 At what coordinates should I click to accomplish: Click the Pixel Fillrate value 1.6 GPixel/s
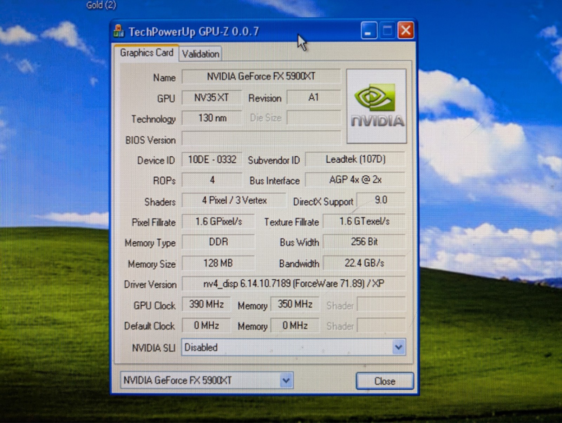tap(218, 221)
